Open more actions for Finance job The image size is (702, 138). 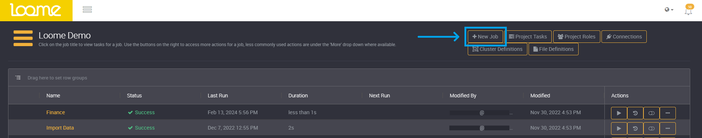point(667,113)
